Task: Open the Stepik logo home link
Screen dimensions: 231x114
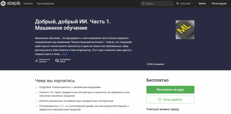Action: (x=10, y=3)
